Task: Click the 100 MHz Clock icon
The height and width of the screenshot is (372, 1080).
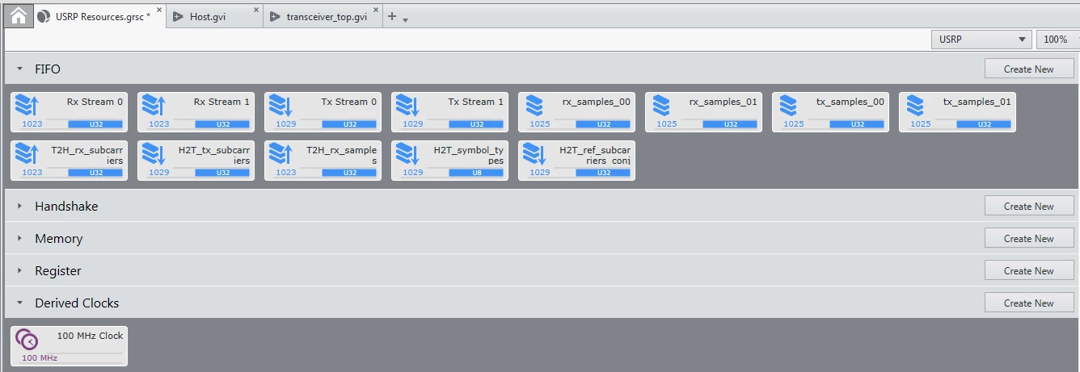Action: [27, 340]
